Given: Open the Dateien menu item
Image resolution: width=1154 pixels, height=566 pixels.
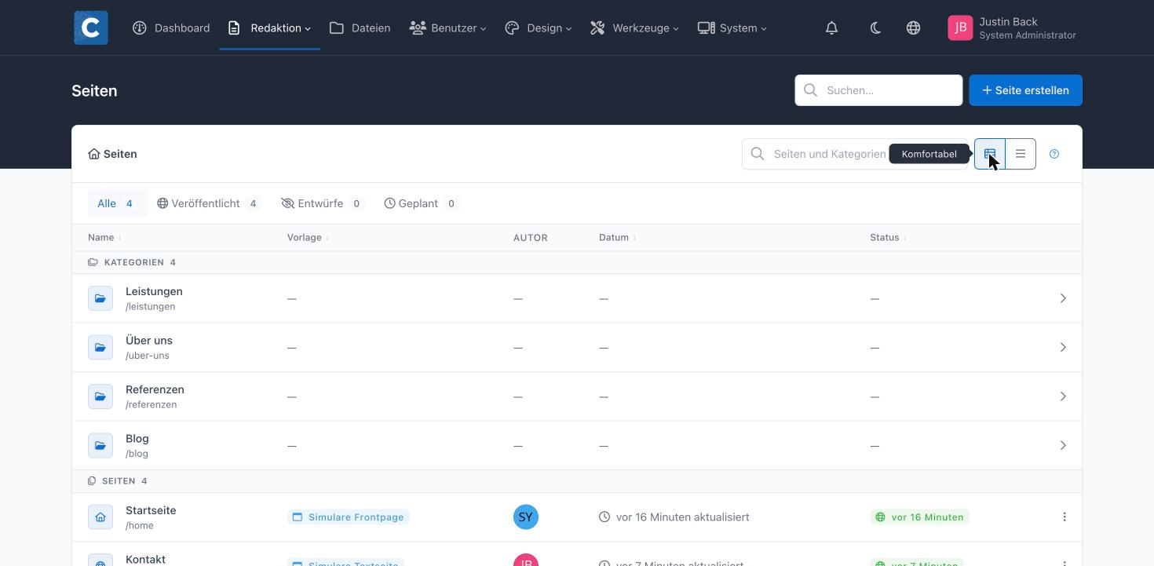Looking at the screenshot, I should (360, 27).
